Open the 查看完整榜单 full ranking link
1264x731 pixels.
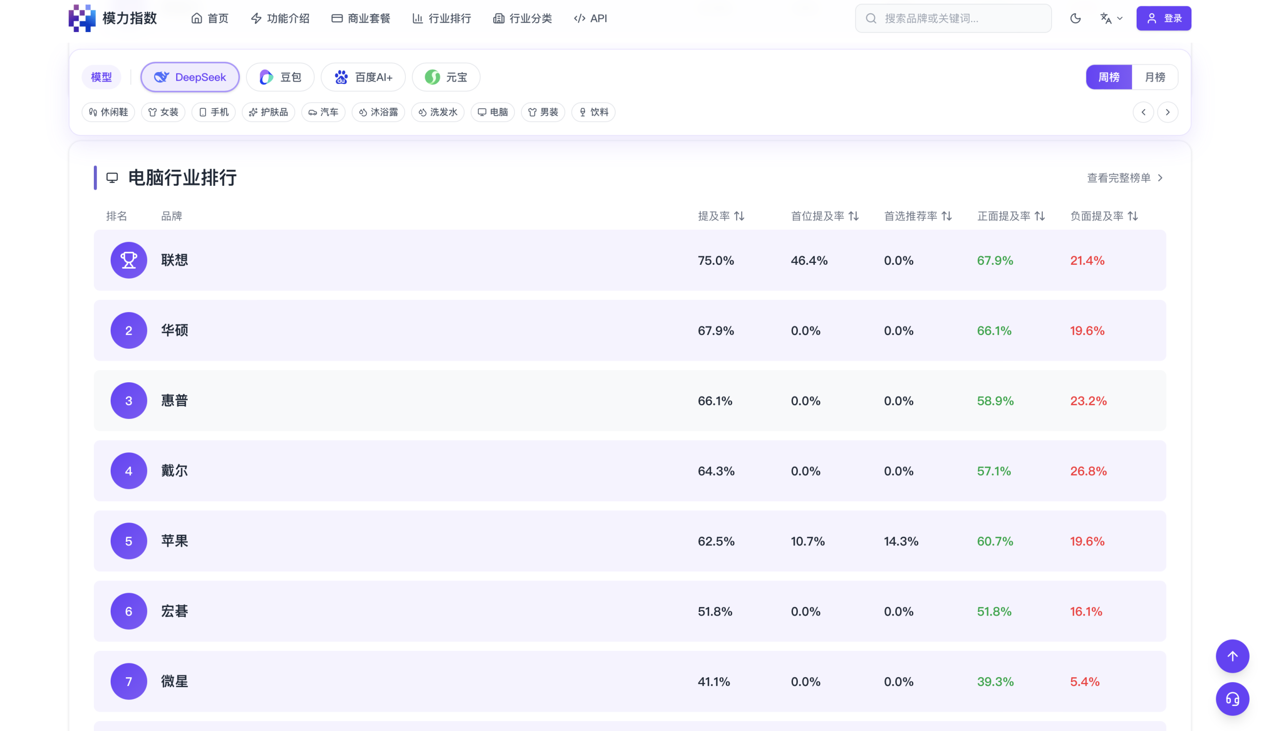(x=1125, y=178)
